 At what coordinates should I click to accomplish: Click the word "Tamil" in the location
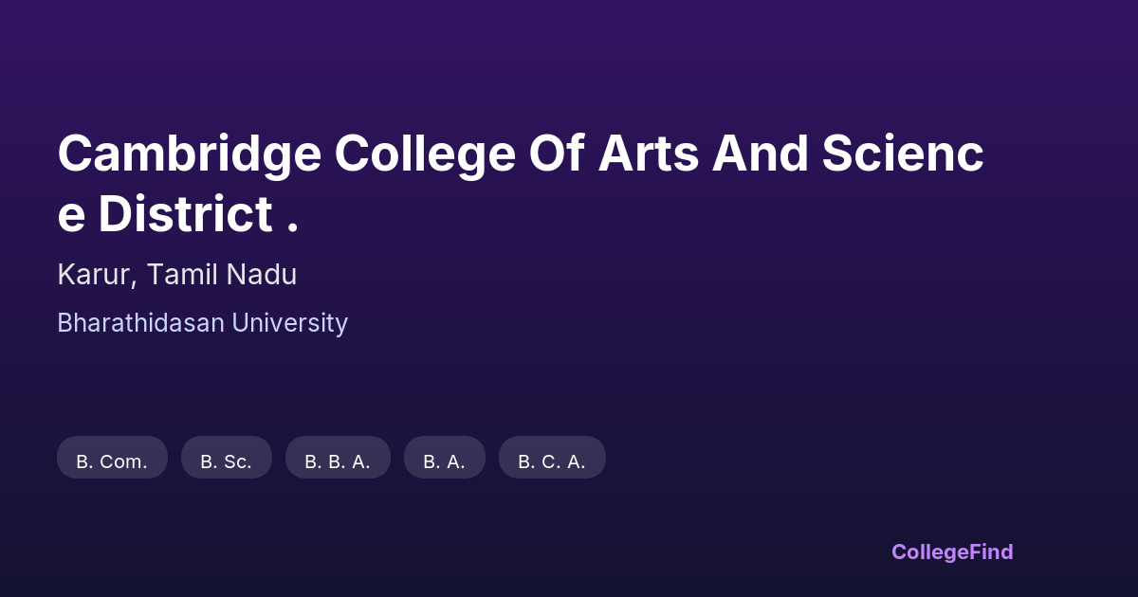pyautogui.click(x=184, y=275)
